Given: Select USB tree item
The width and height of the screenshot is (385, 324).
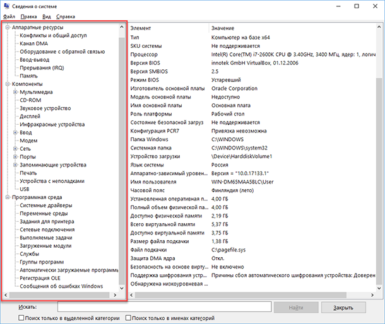Looking at the screenshot, I should point(25,189).
